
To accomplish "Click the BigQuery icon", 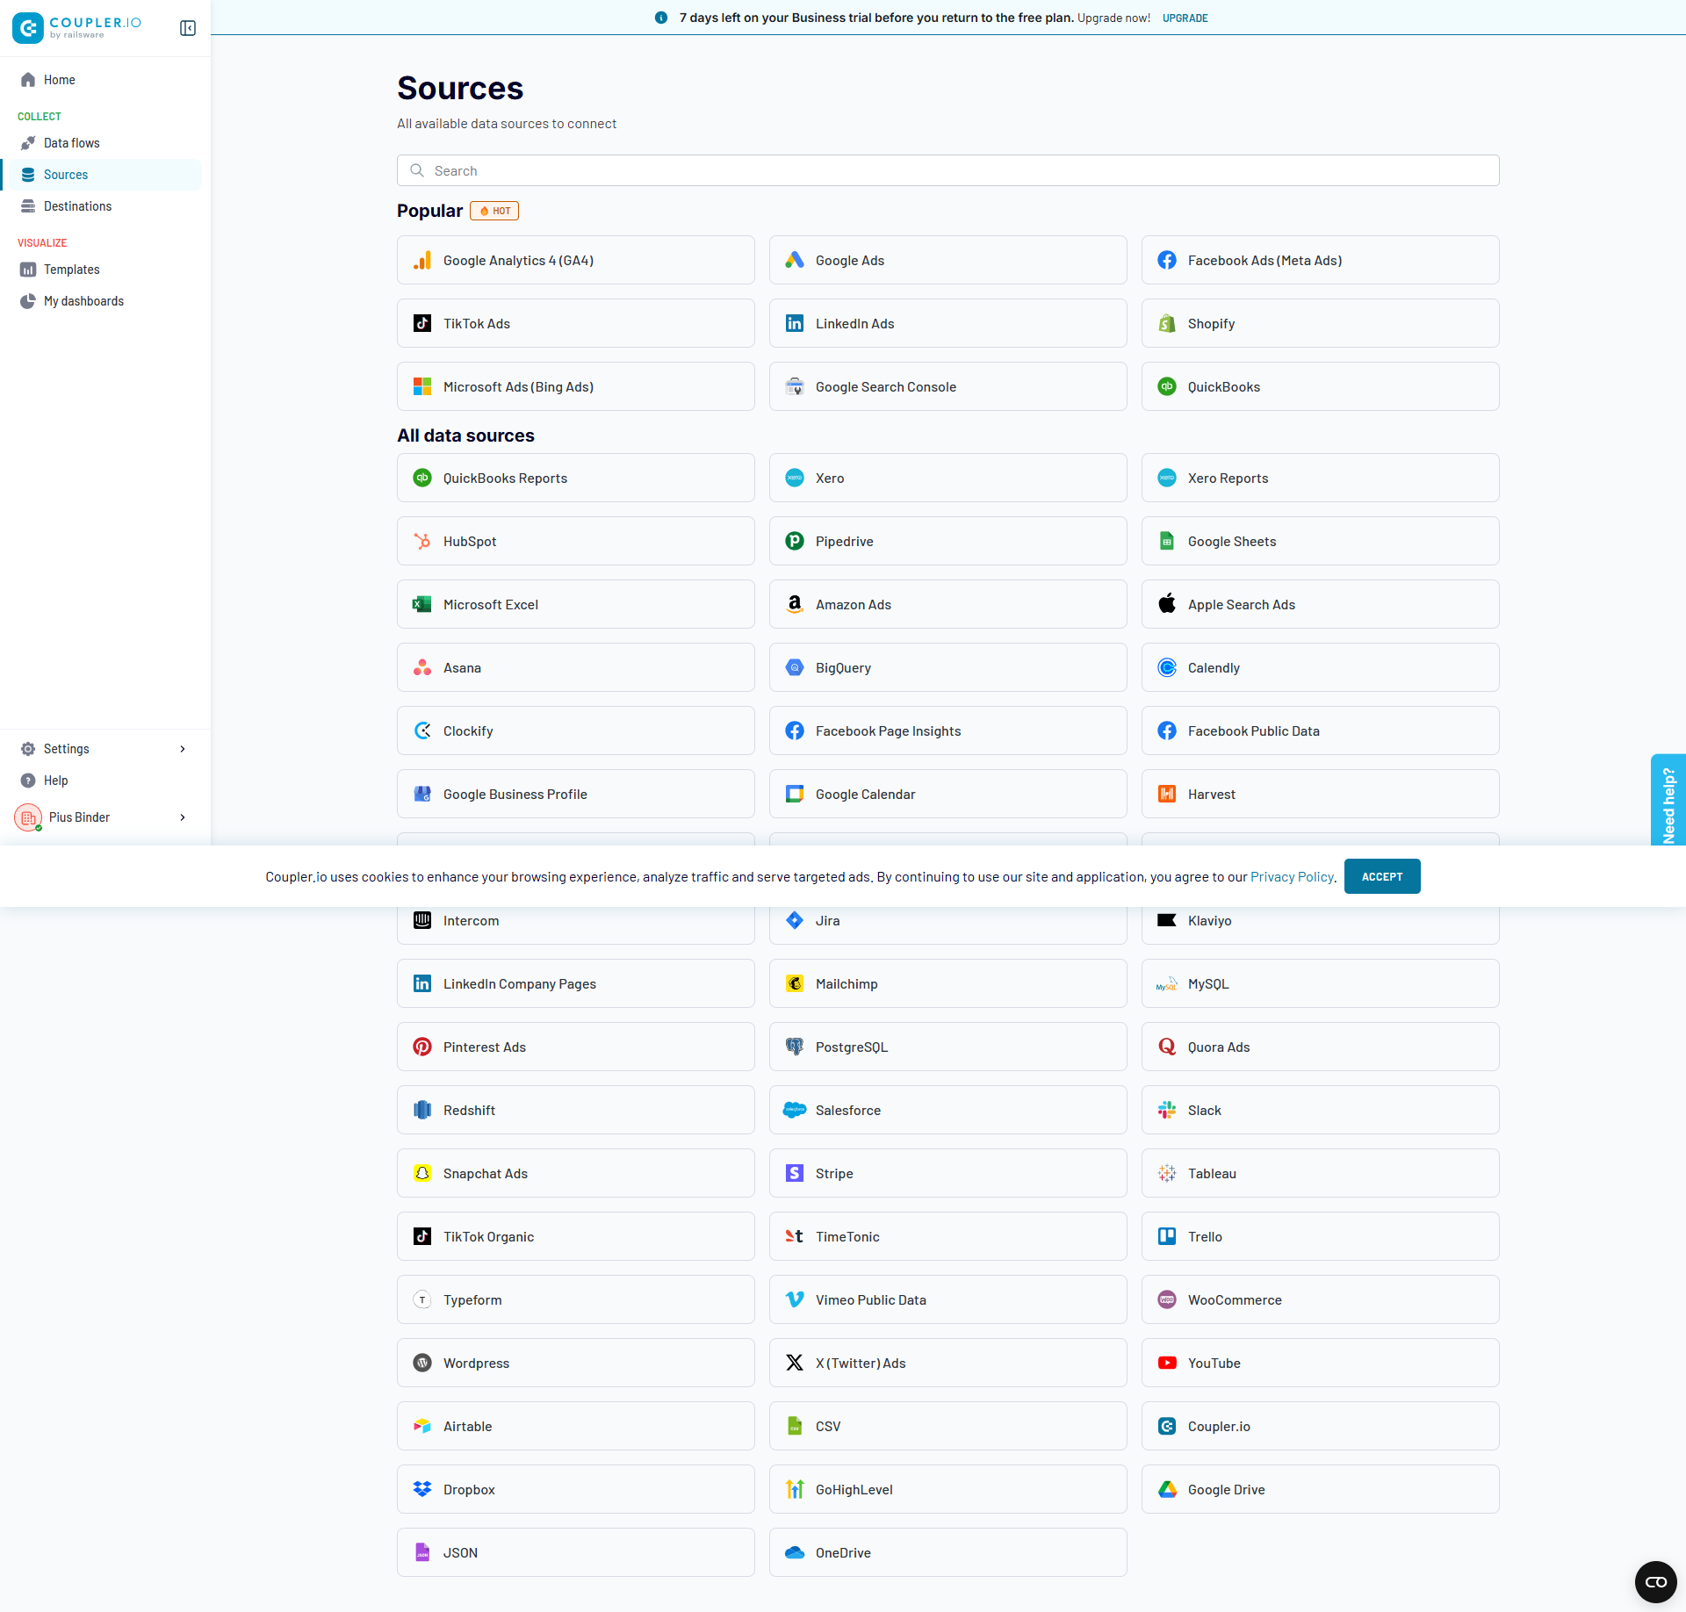I will tap(795, 668).
